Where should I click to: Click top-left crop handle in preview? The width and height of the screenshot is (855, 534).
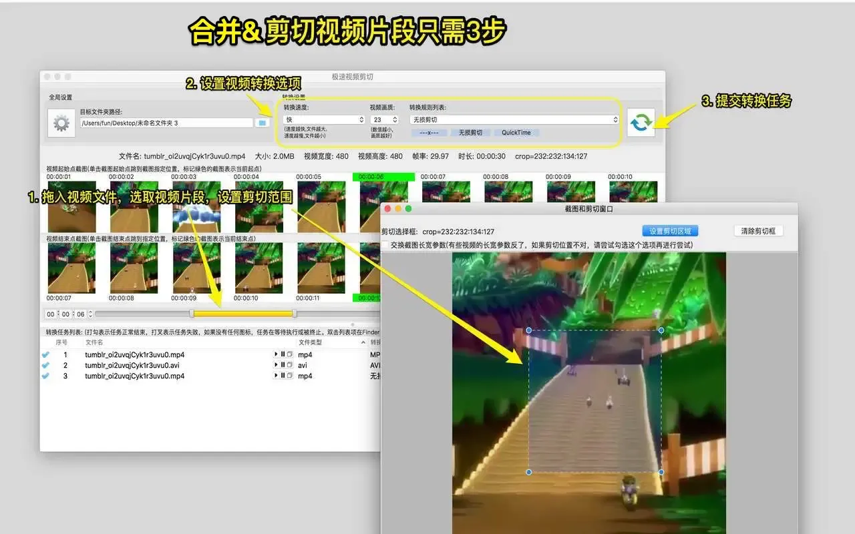coord(529,330)
